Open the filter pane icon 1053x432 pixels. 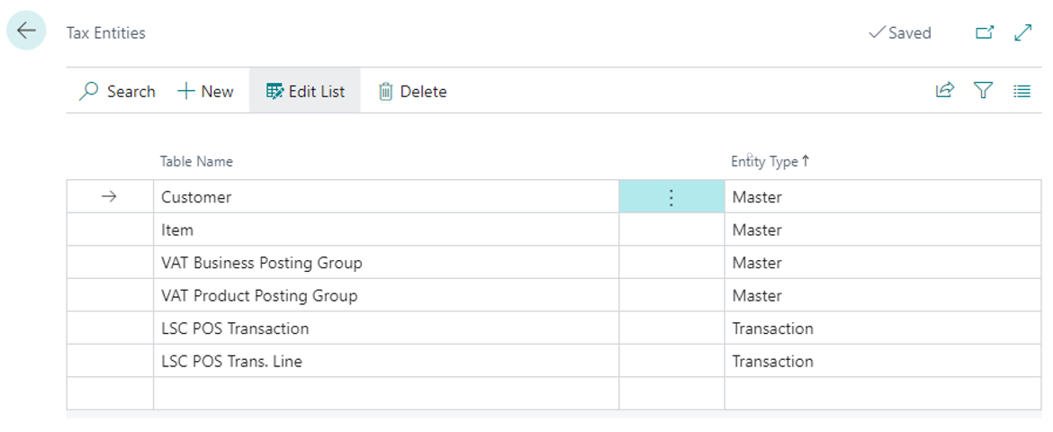983,90
